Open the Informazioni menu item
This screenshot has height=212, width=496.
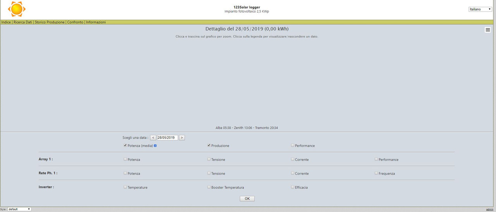coord(96,22)
